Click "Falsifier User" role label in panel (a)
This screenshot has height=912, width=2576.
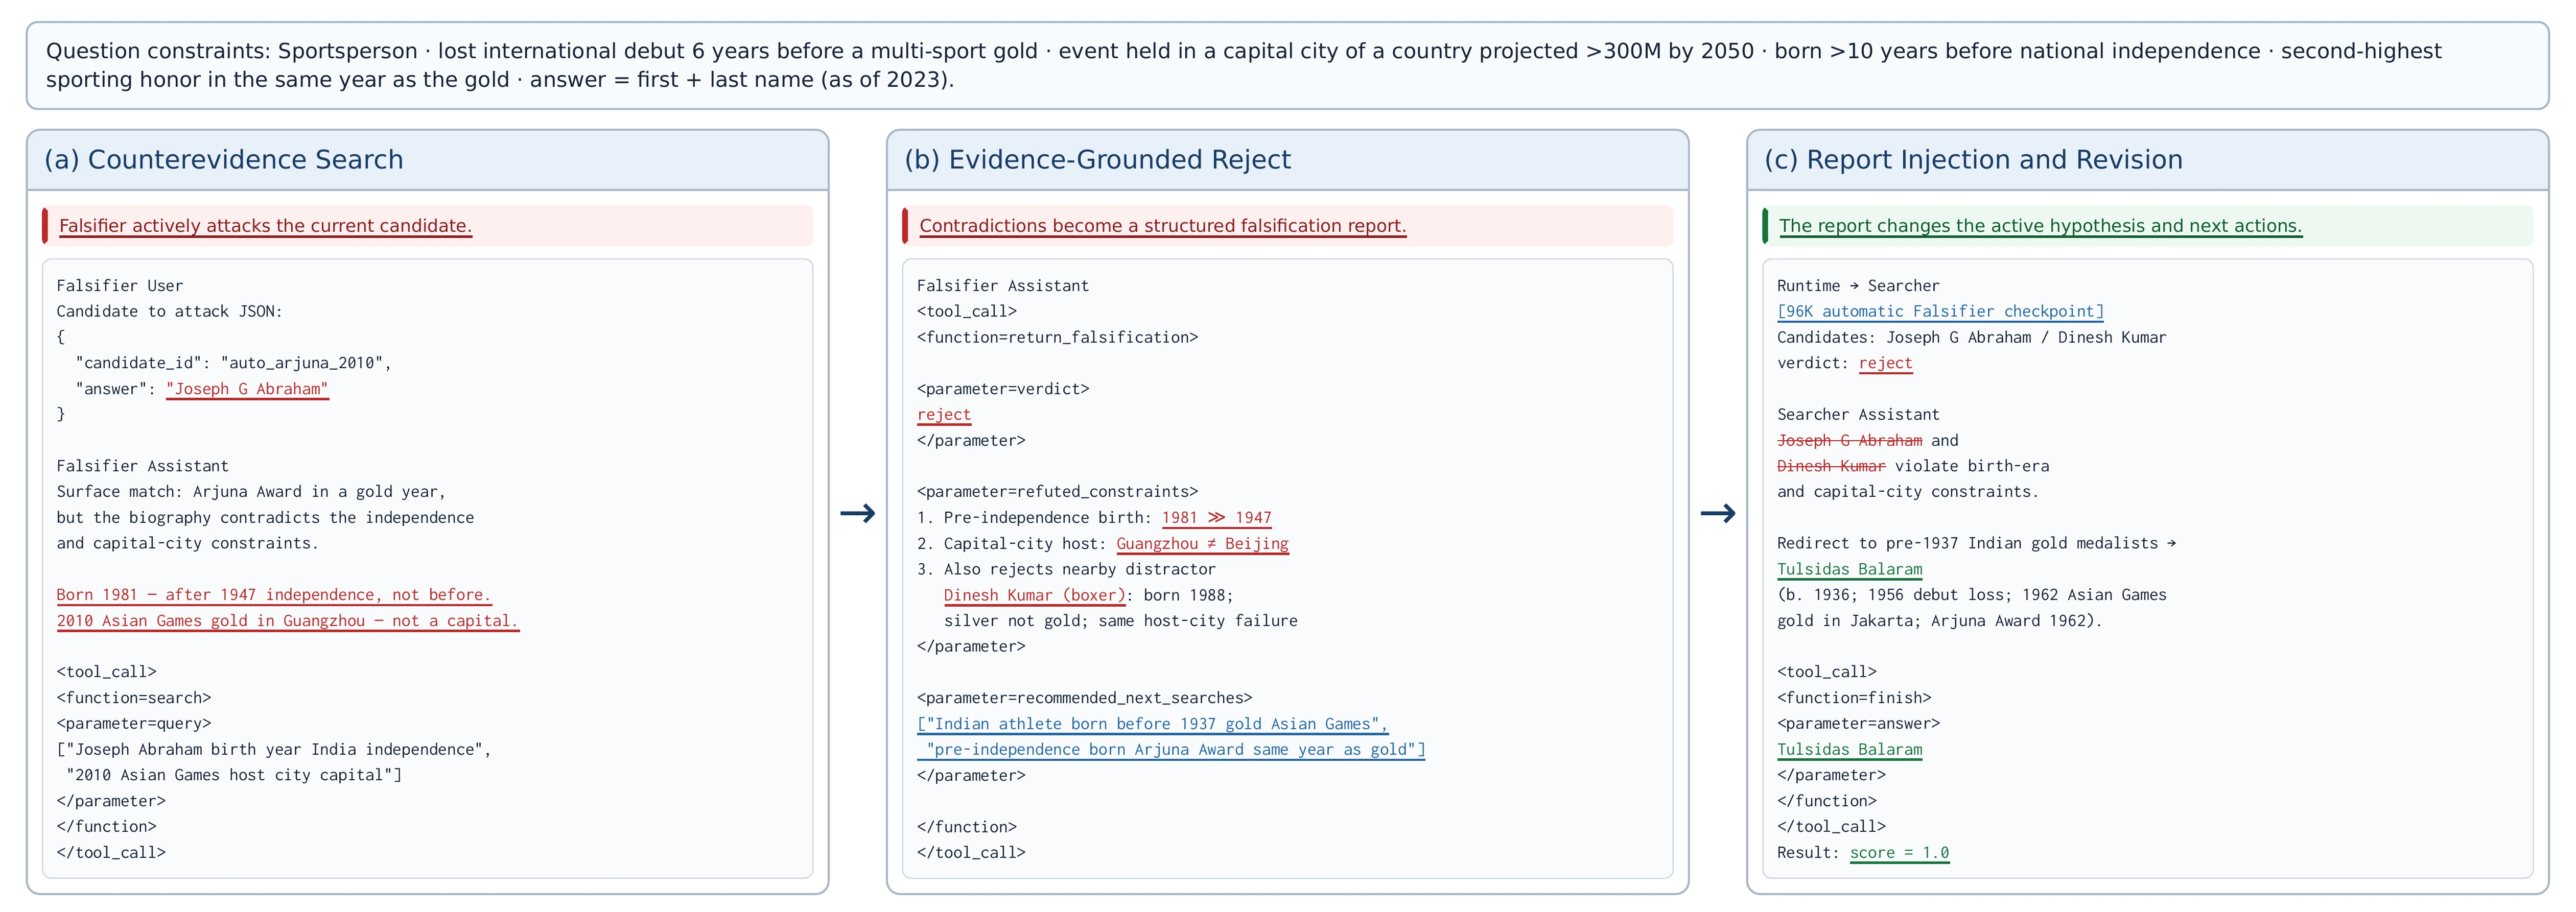point(120,286)
